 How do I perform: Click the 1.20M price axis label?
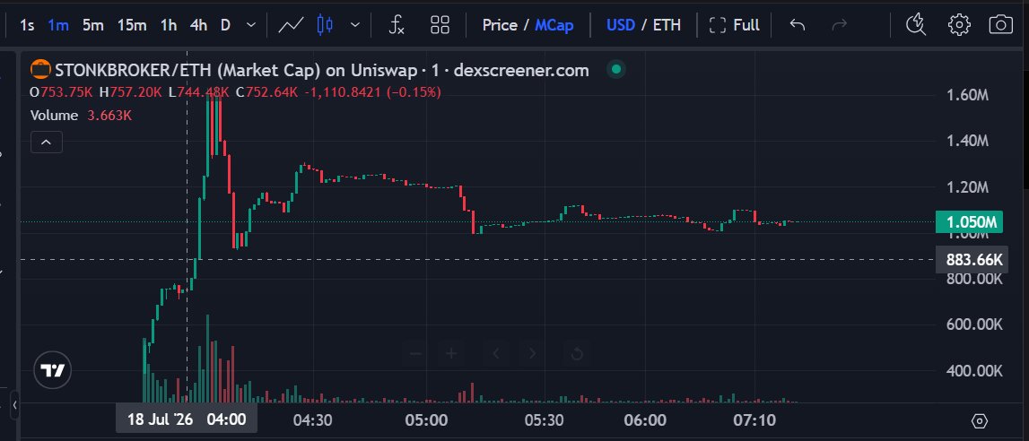coord(967,187)
